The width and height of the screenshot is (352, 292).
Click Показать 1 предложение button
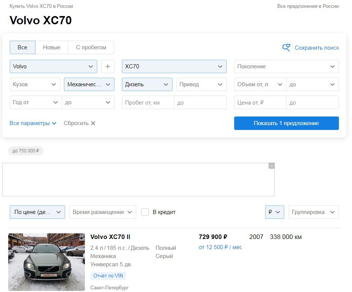coord(287,123)
